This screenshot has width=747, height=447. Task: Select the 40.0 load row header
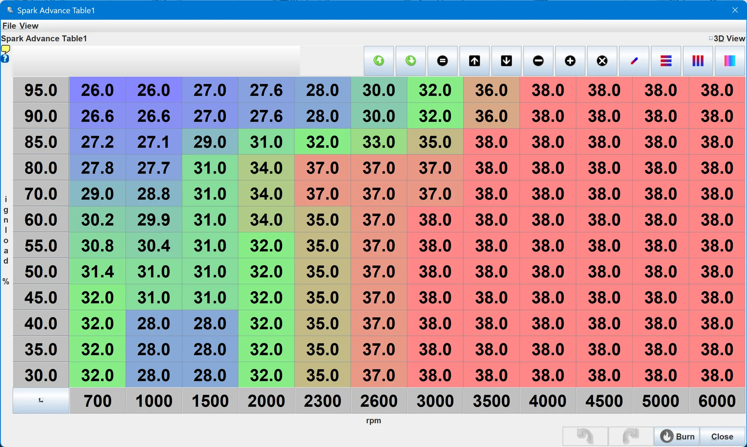pyautogui.click(x=41, y=323)
